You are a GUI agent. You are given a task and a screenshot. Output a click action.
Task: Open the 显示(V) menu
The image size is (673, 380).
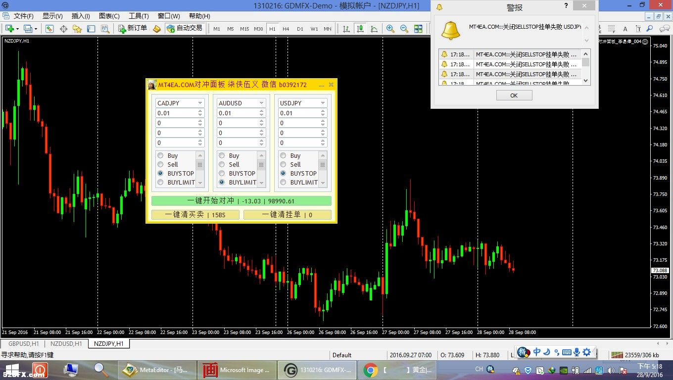pyautogui.click(x=52, y=16)
